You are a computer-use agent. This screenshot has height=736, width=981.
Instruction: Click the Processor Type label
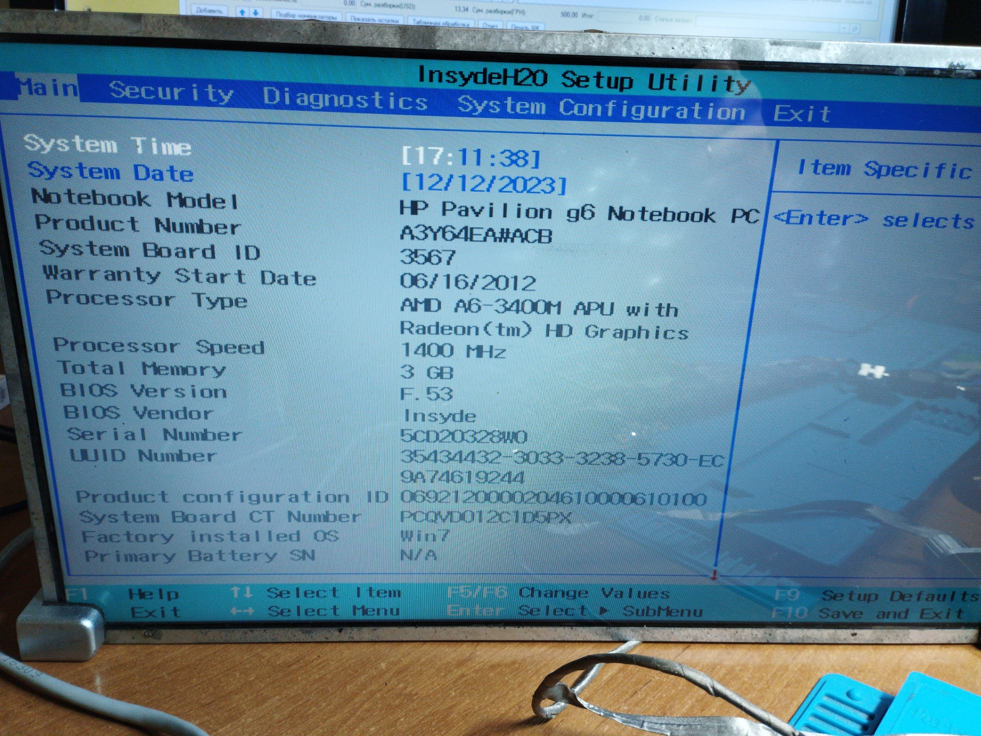tap(147, 299)
